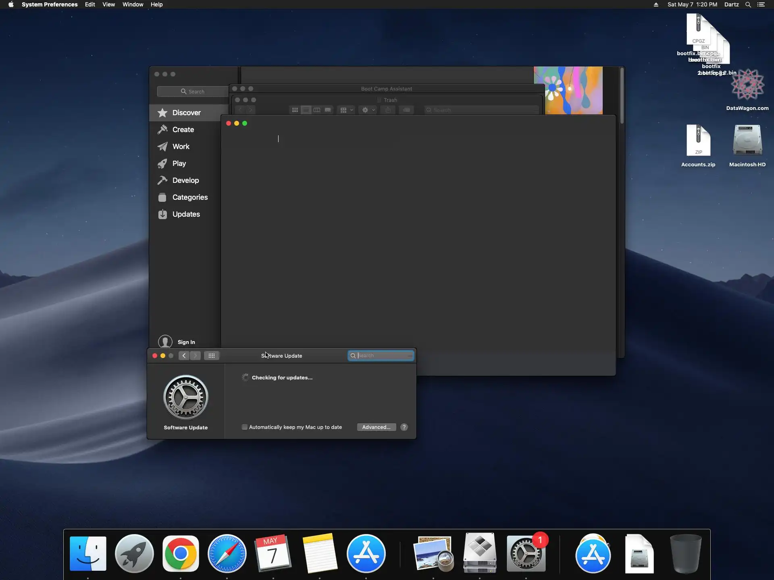Viewport: 774px width, 580px height.
Task: Open the Window menu
Action: (x=133, y=4)
